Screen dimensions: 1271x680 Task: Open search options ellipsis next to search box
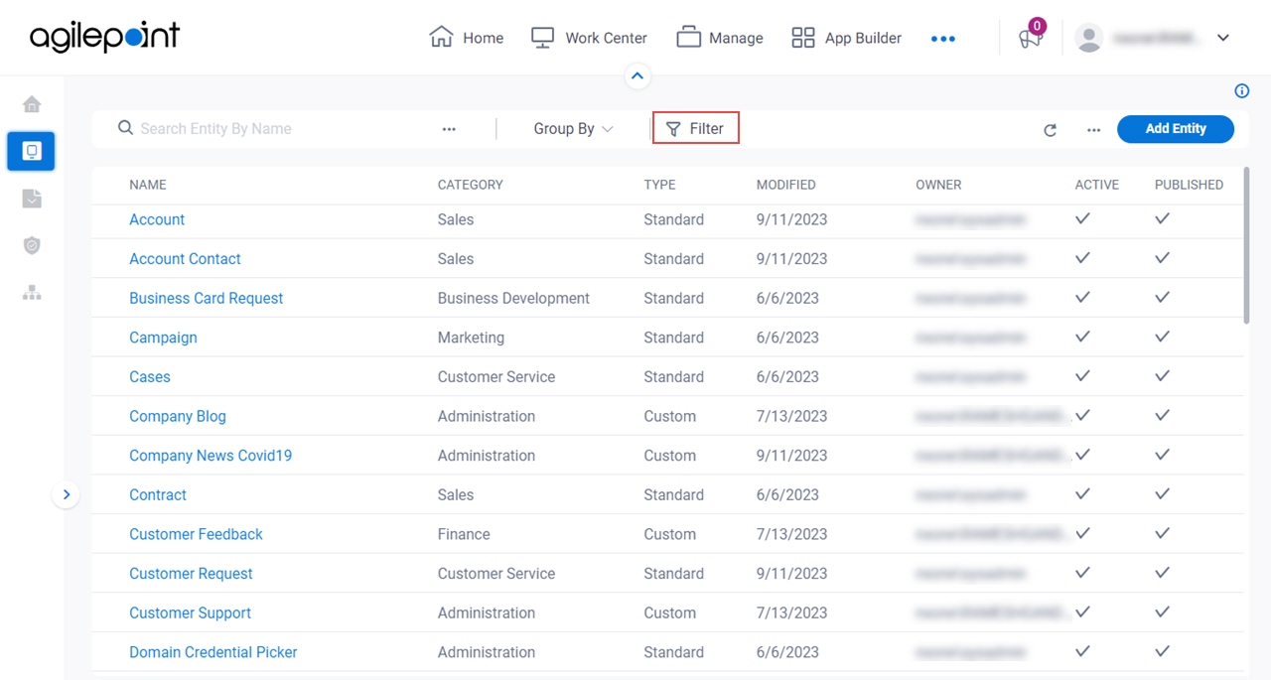pyautogui.click(x=449, y=129)
